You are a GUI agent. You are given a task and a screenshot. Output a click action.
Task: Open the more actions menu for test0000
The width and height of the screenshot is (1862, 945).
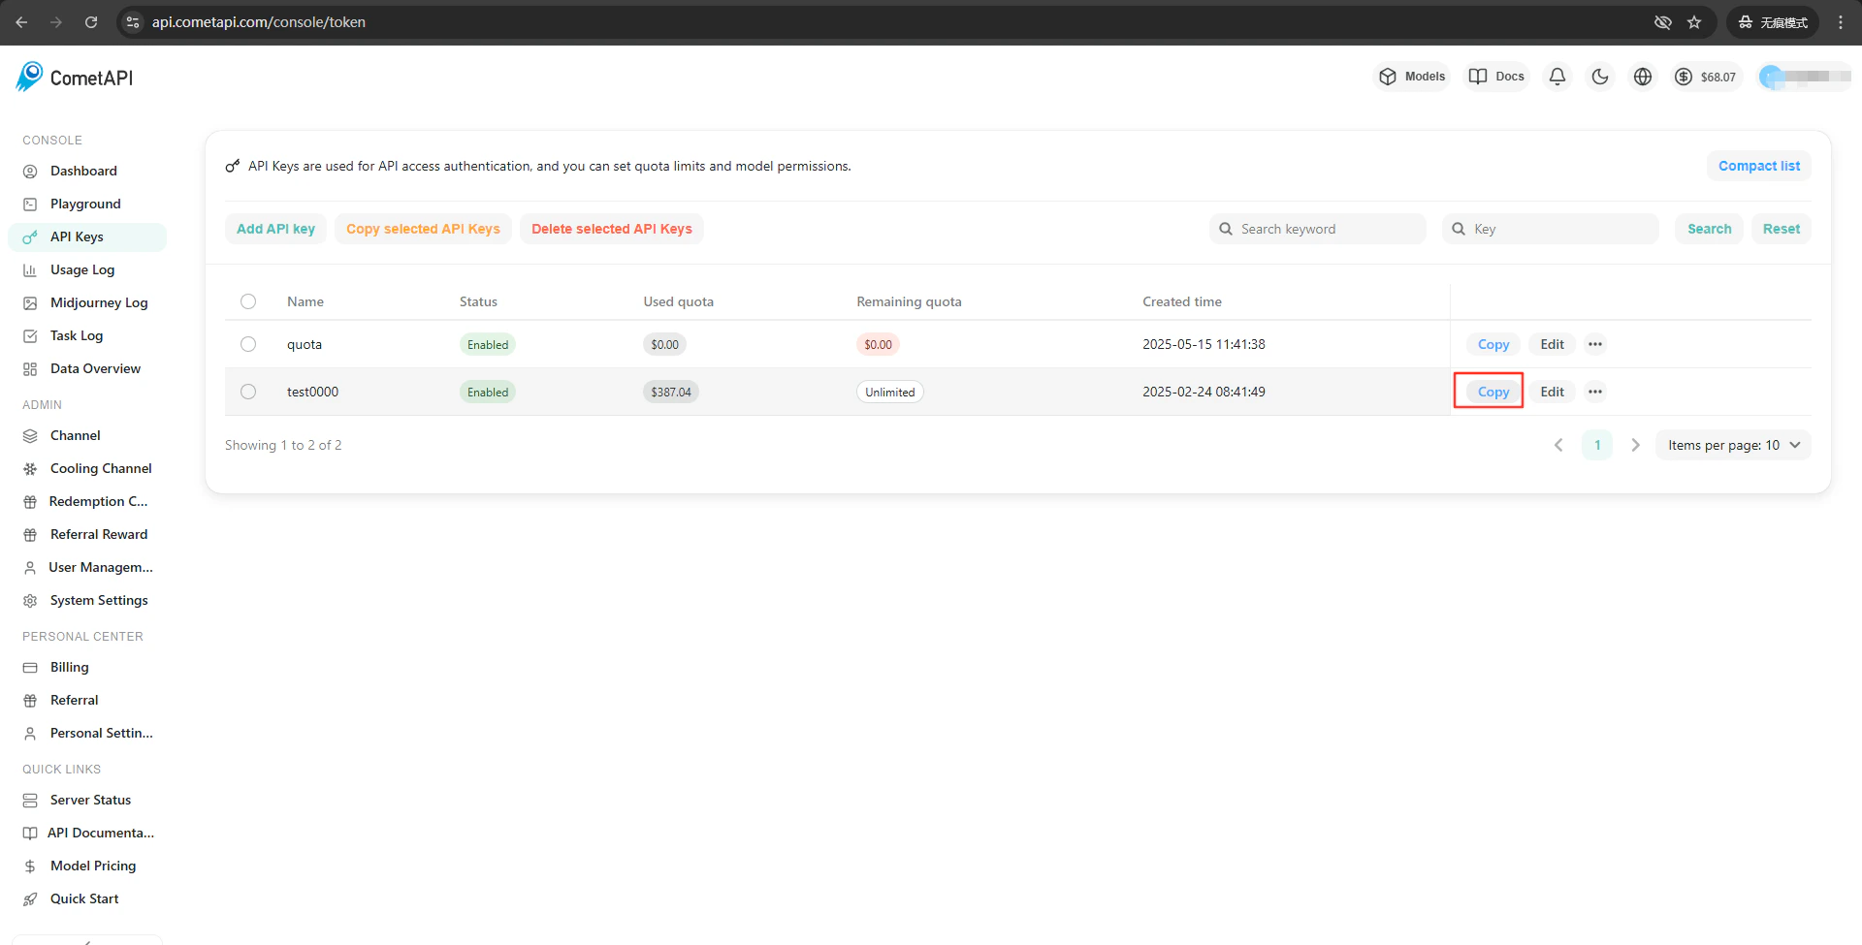point(1595,392)
